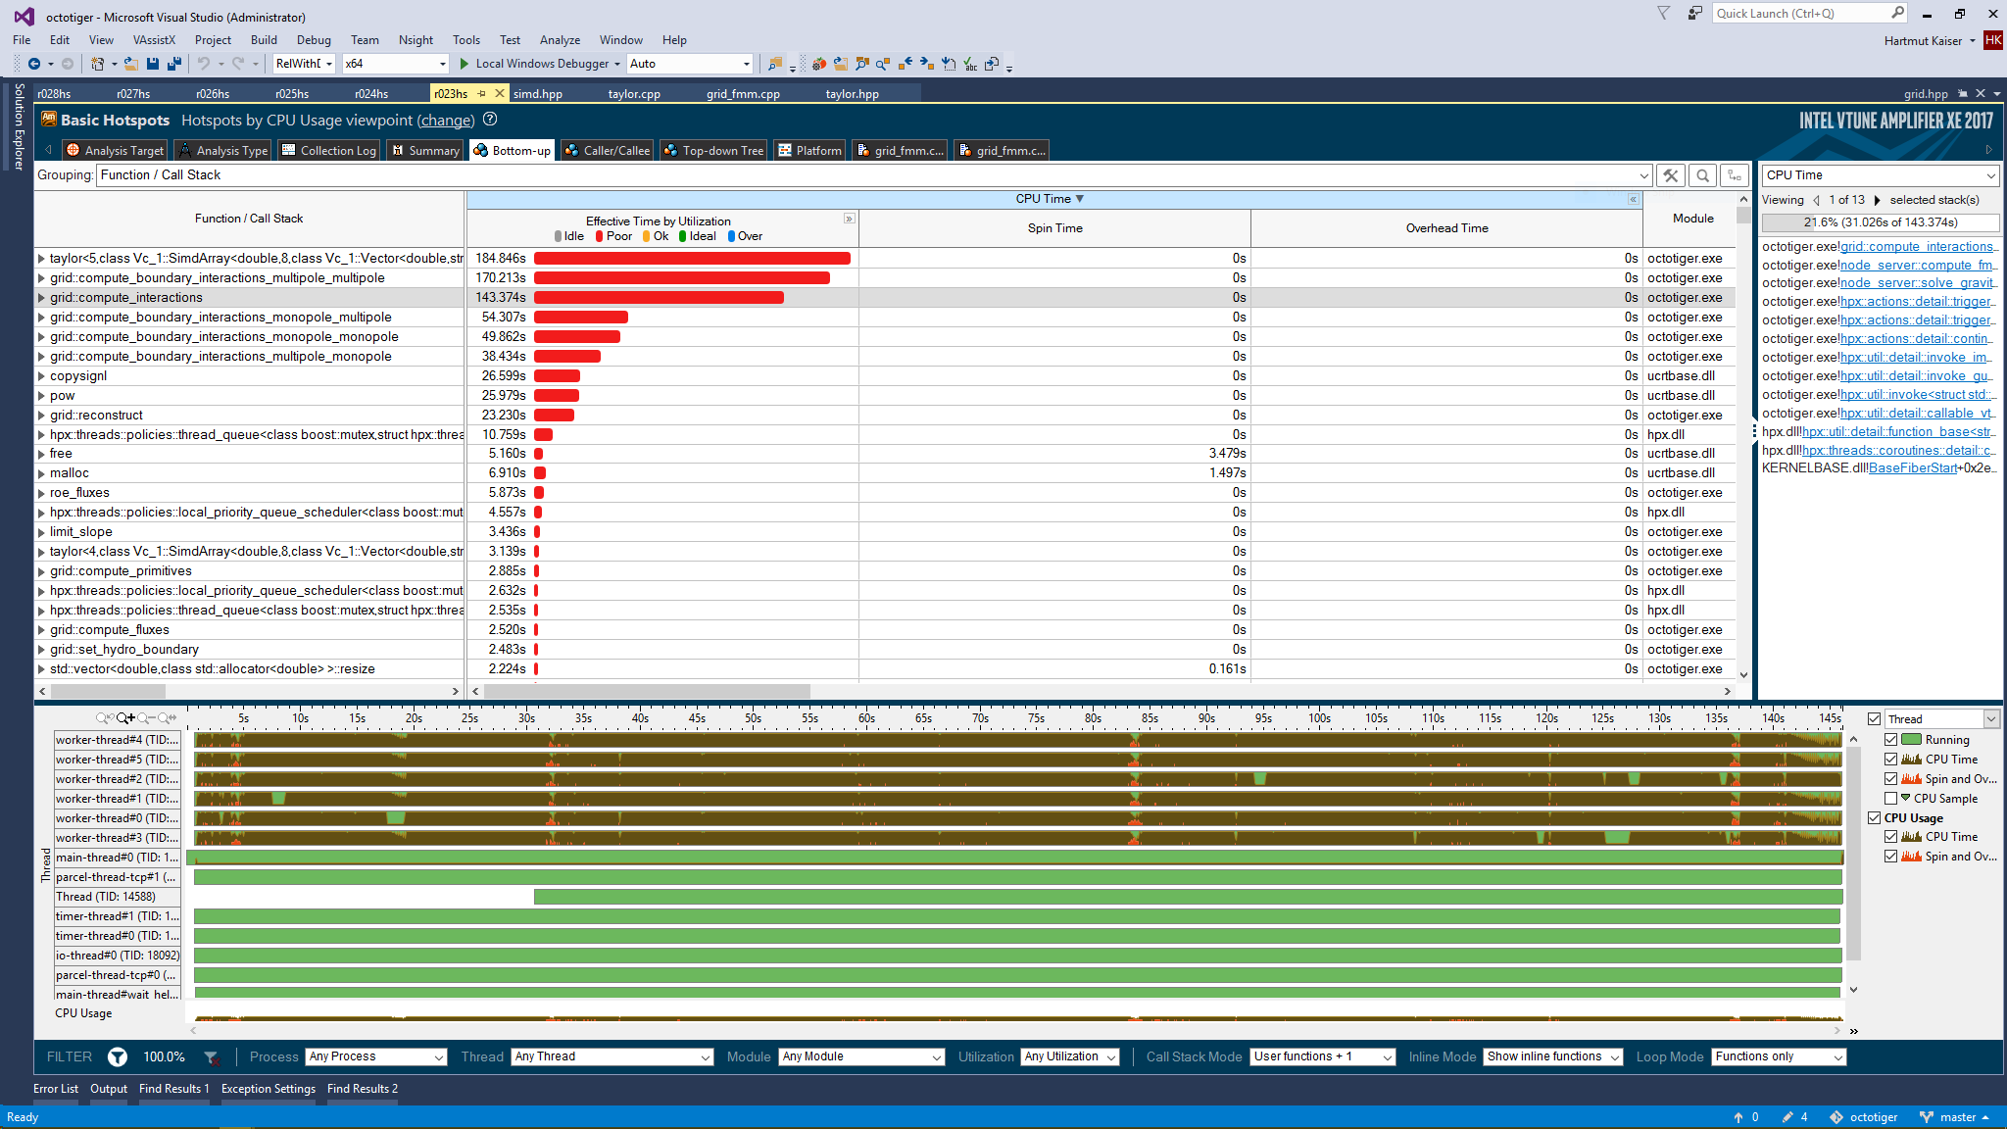Open the CPU Time metric dropdown
Viewport: 2007px width, 1129px height.
(1880, 175)
